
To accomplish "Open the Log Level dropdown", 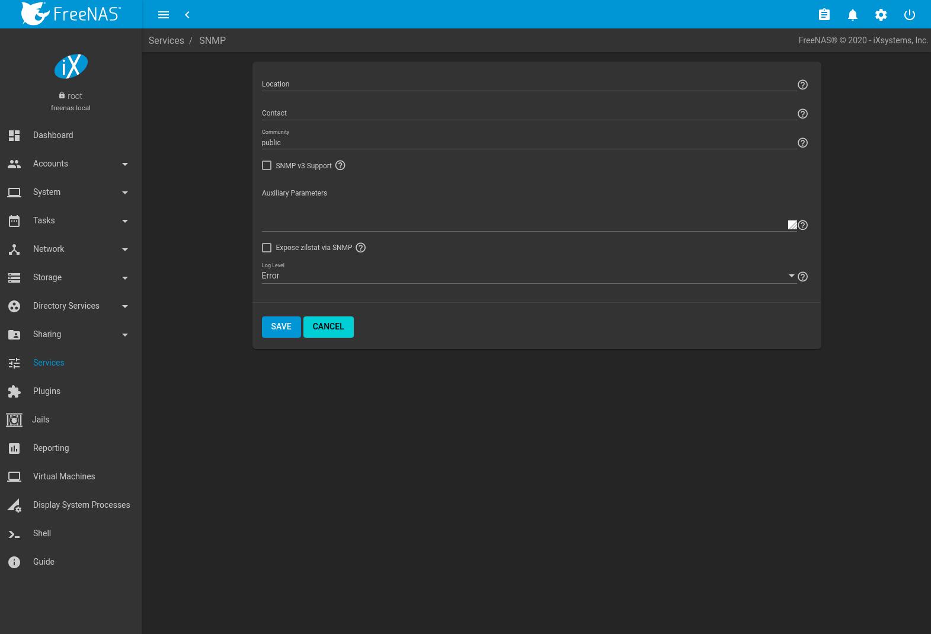I will pyautogui.click(x=527, y=276).
